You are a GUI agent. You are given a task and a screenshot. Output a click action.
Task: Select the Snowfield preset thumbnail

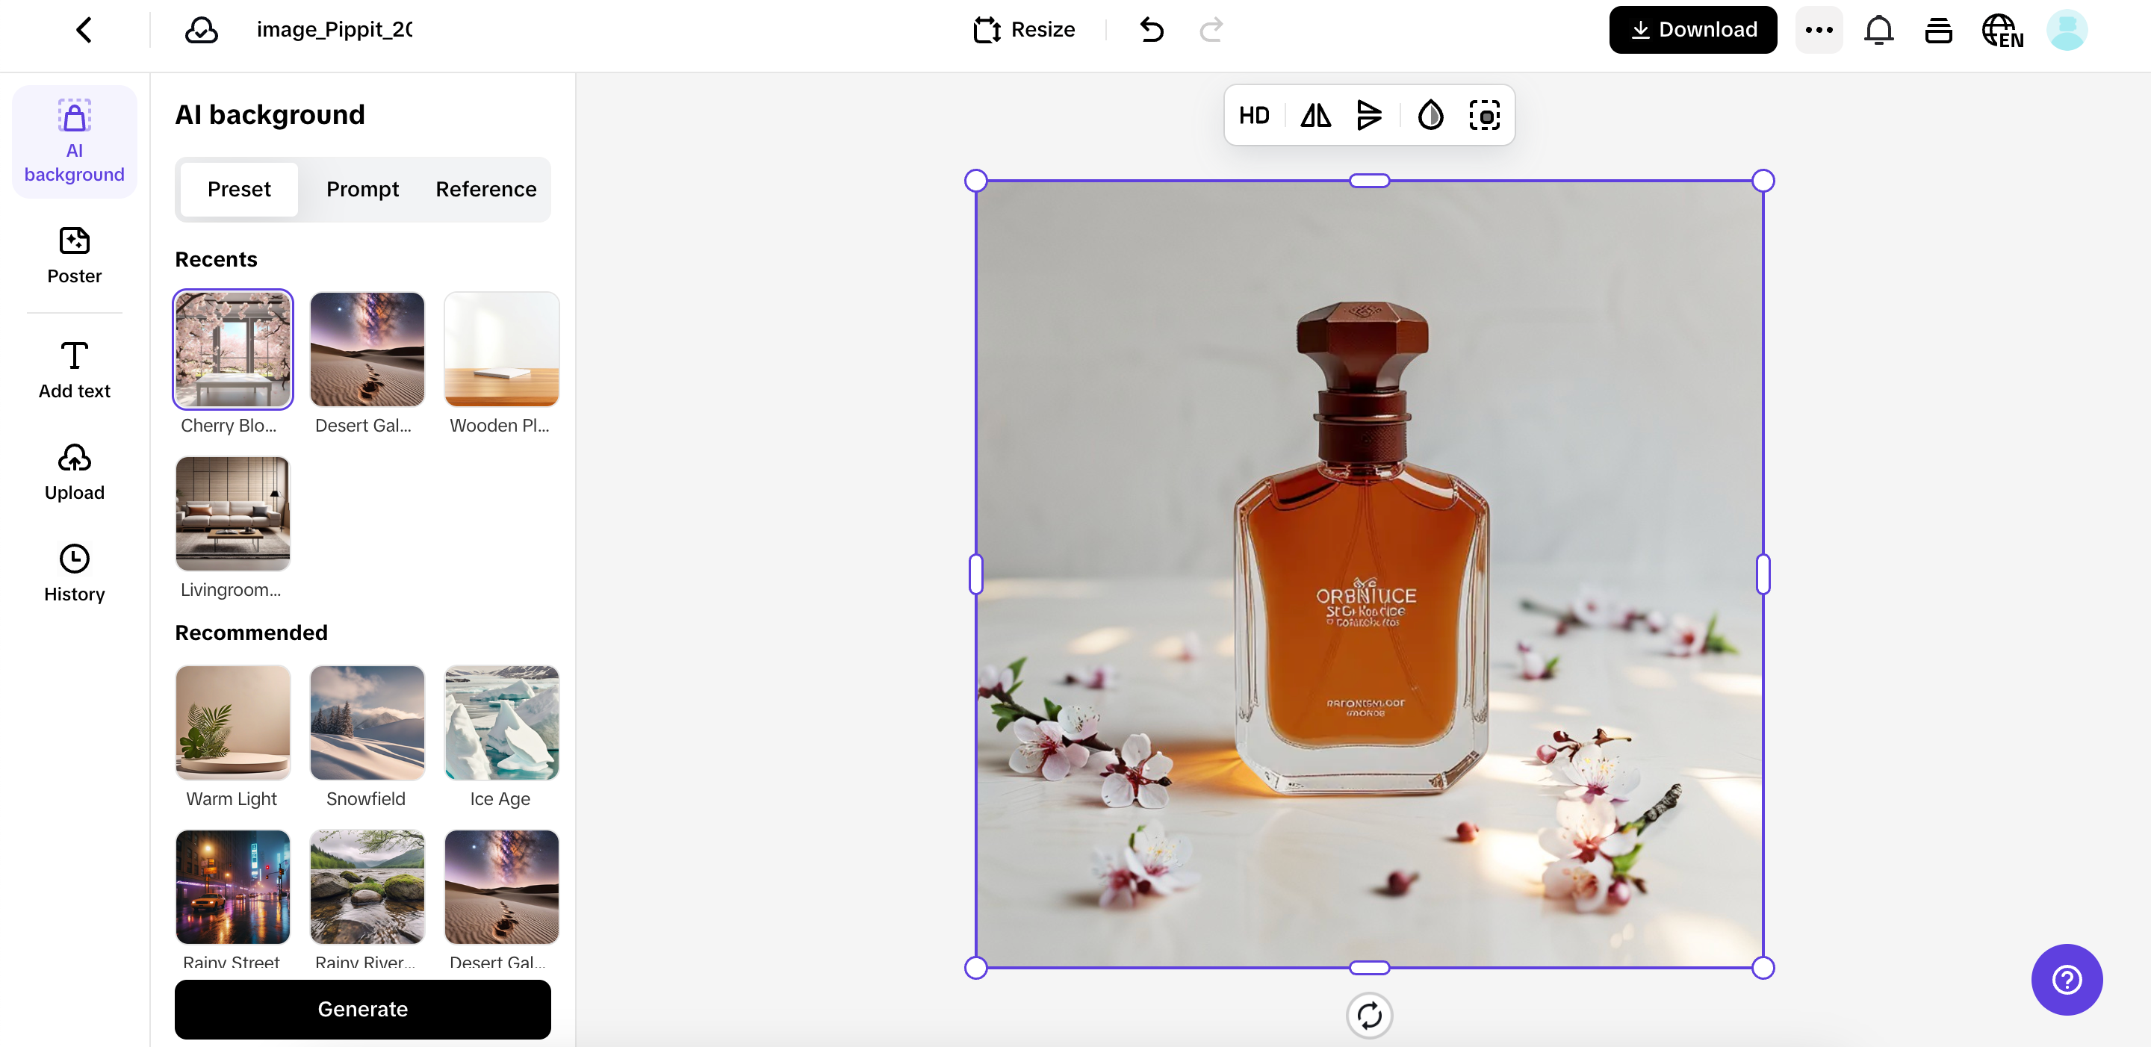pos(367,723)
